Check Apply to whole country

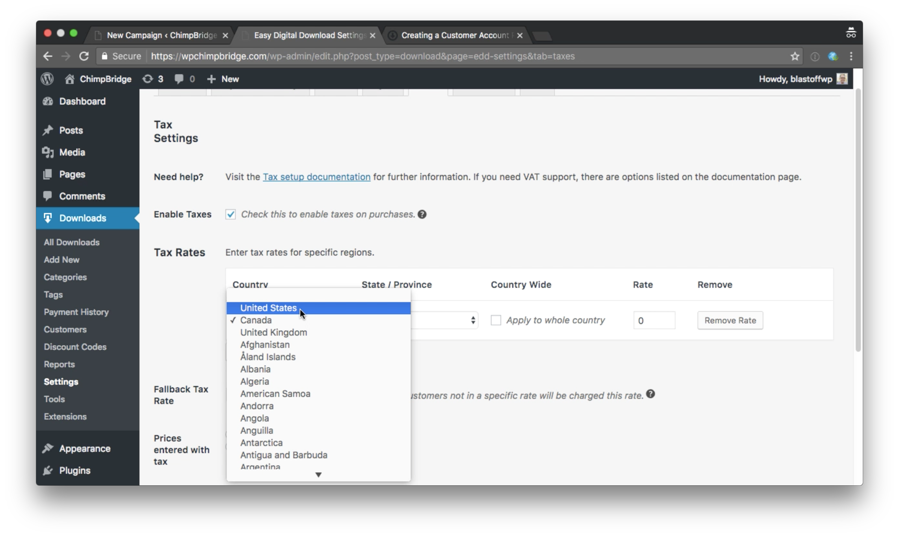click(x=496, y=320)
